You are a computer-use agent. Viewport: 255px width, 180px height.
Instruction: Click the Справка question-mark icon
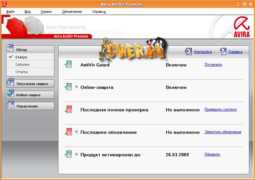[223, 51]
